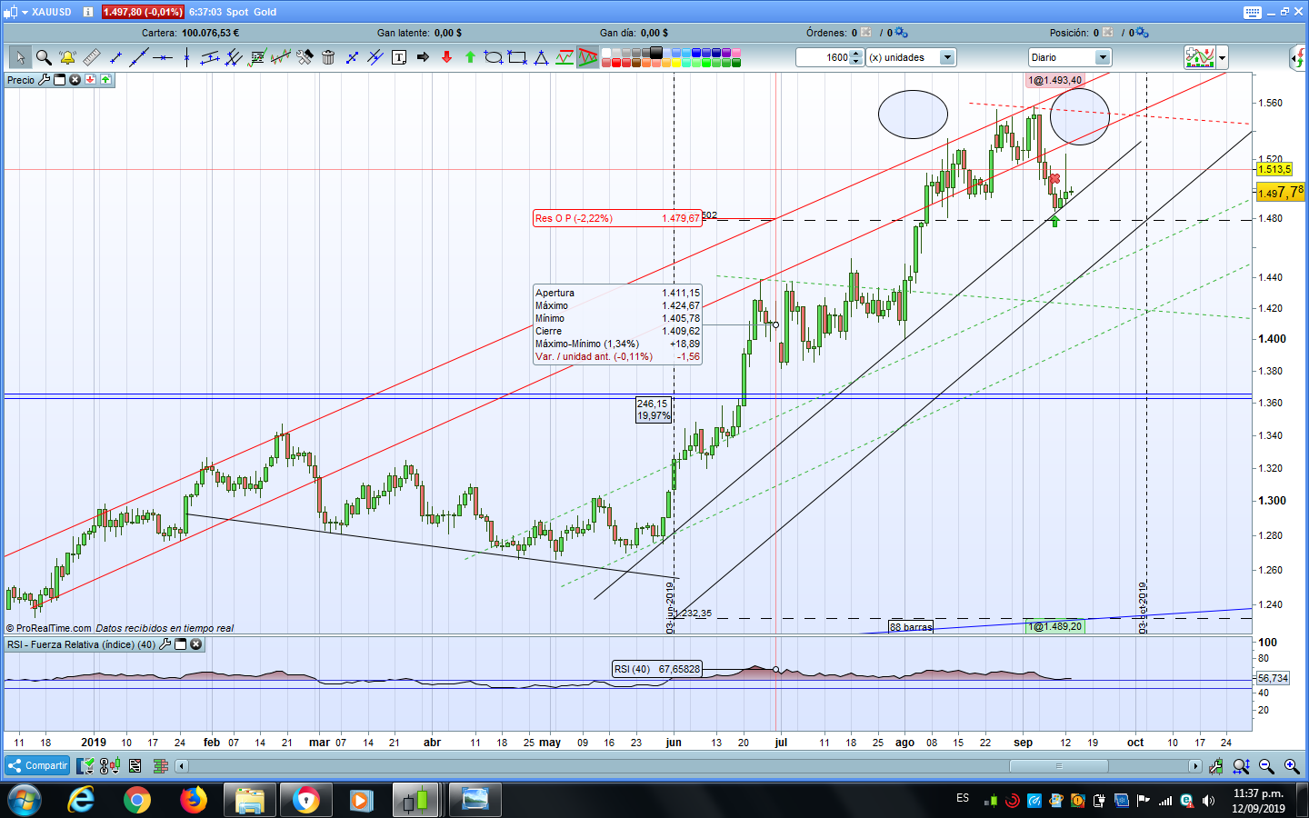Select the cursor pointer tool

click(19, 57)
